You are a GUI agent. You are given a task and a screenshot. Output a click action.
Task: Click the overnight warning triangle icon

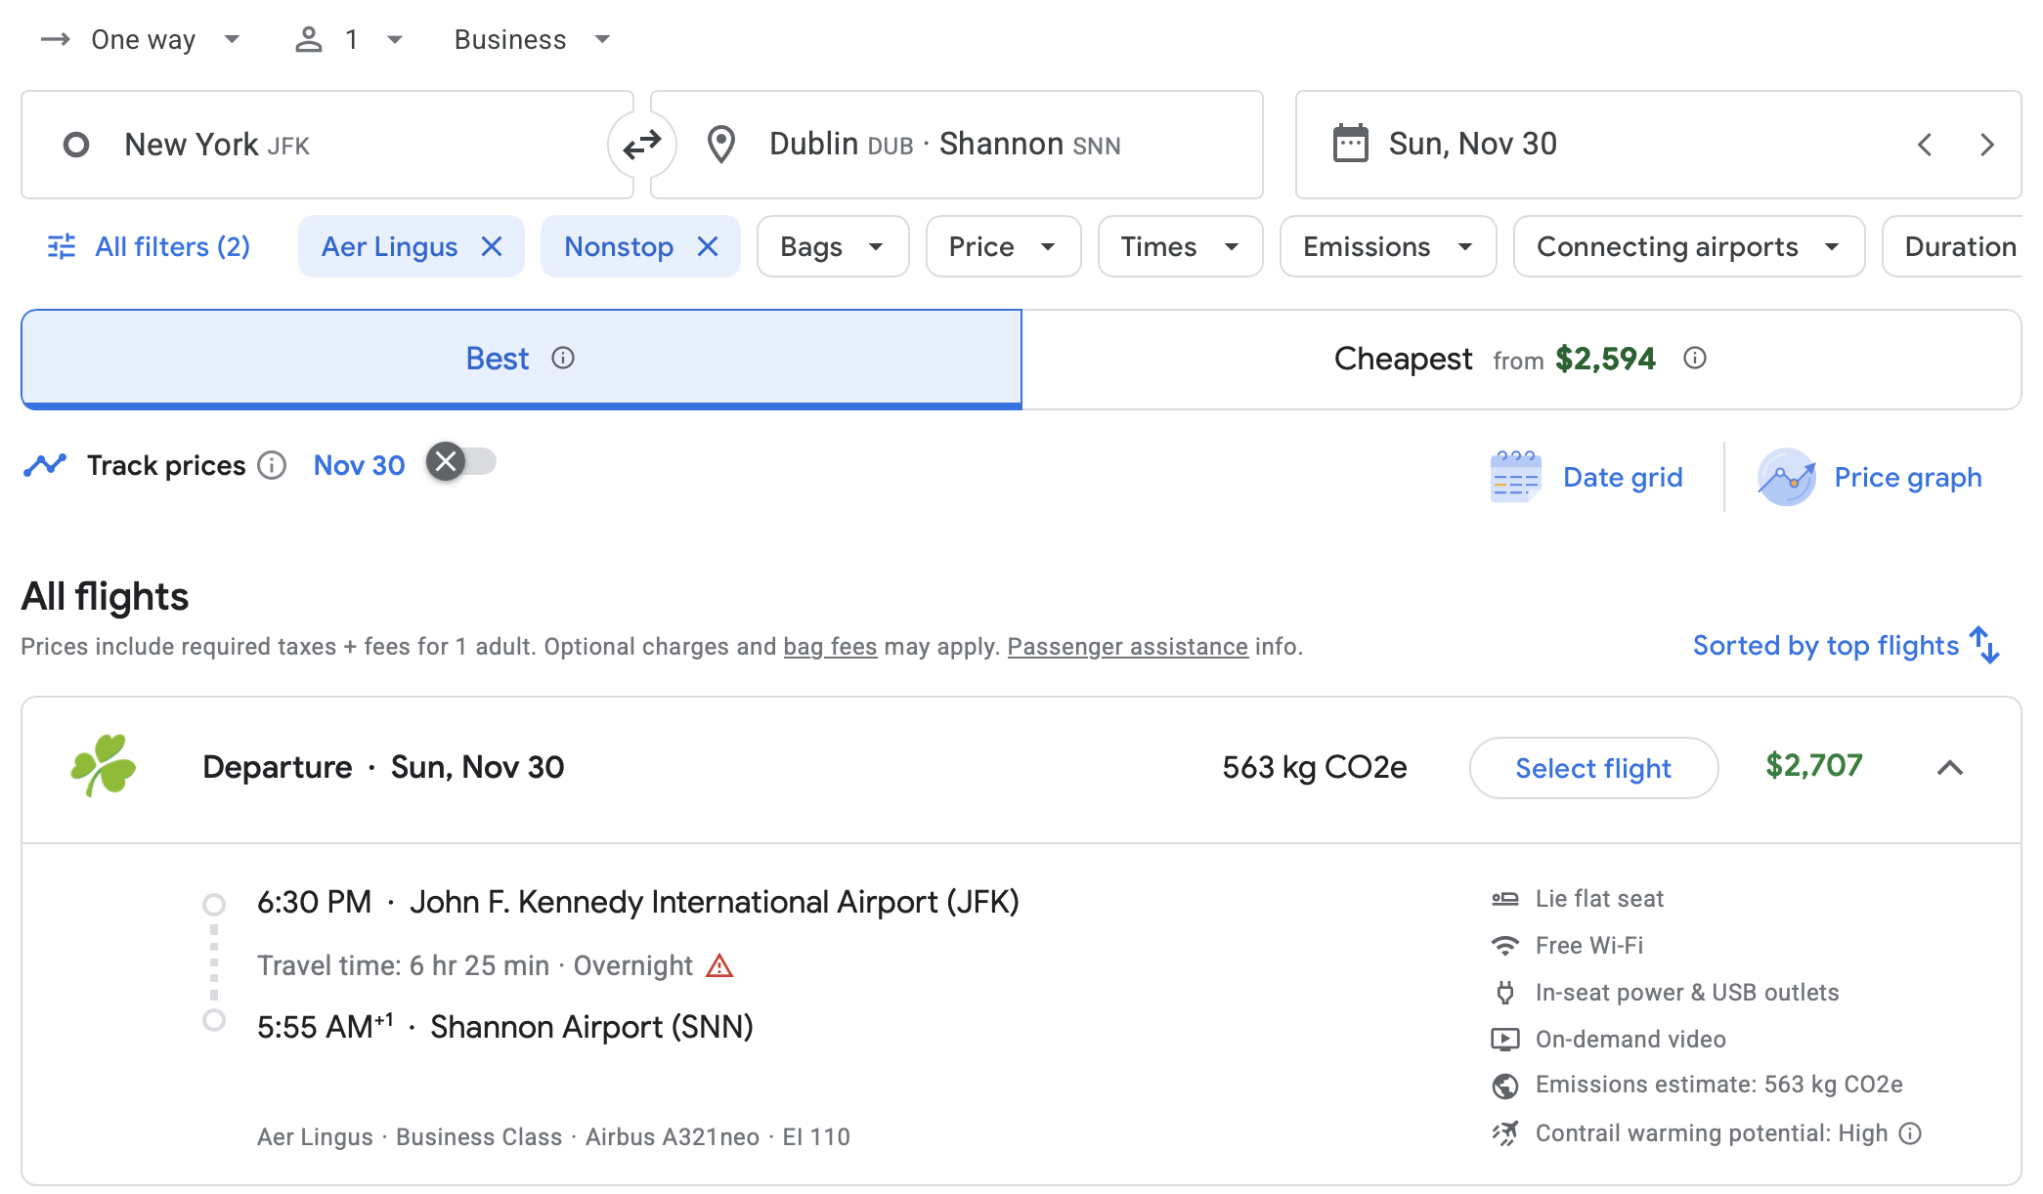tap(719, 965)
